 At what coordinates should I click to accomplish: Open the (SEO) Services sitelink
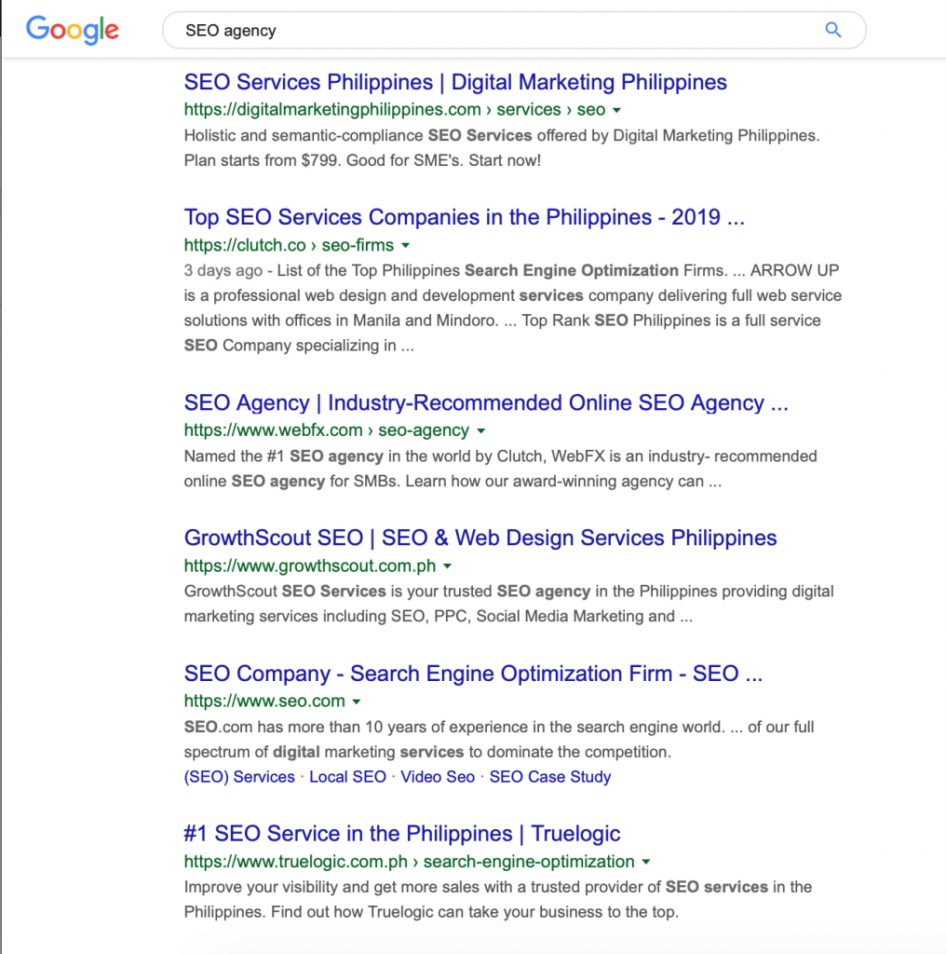click(239, 777)
